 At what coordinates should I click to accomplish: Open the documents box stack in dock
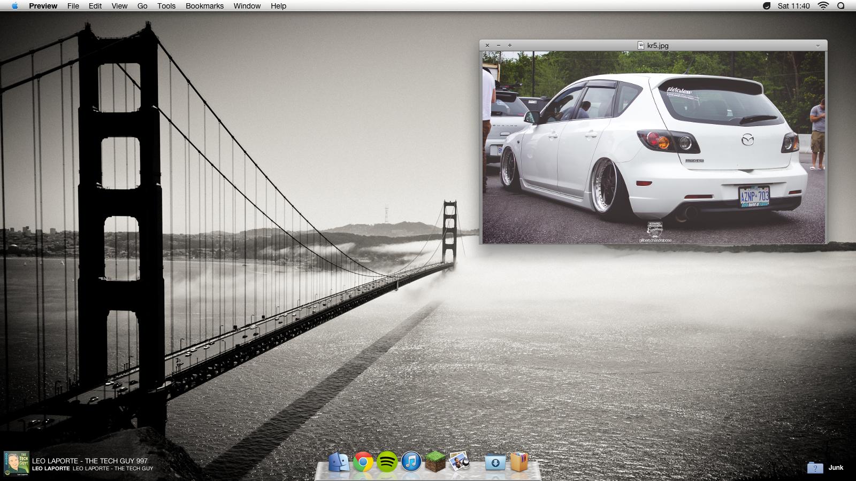pos(519,462)
